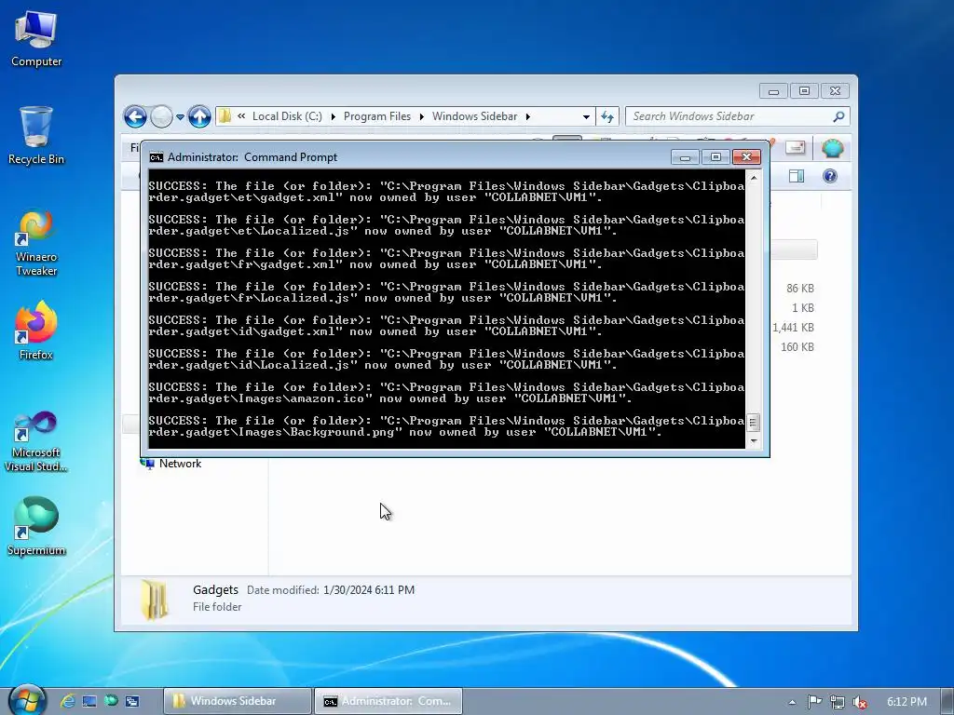954x715 pixels.
Task: Click the Explorer forward navigation button
Action: tap(162, 116)
